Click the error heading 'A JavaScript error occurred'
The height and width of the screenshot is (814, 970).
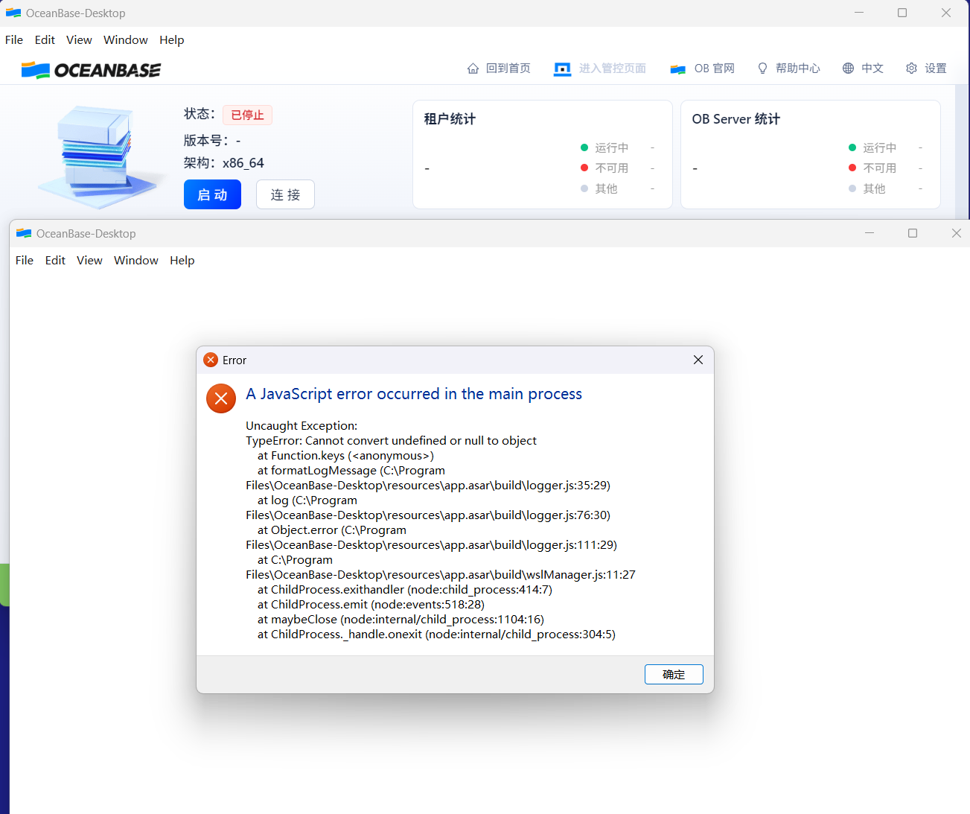pos(414,394)
